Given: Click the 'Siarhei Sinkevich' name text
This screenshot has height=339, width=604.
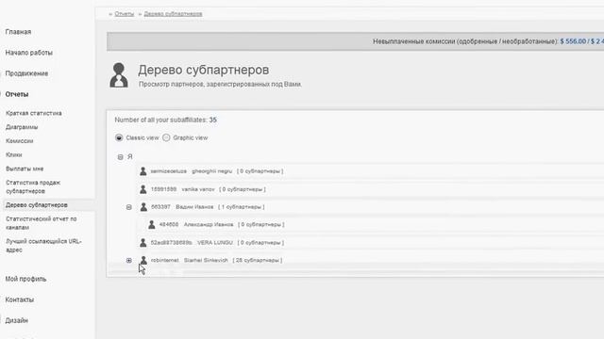Looking at the screenshot, I should pyautogui.click(x=206, y=260).
